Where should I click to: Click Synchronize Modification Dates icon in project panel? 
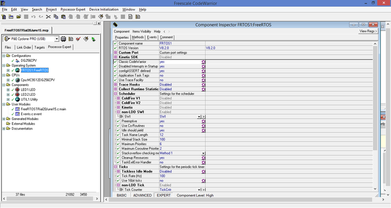[71, 39]
